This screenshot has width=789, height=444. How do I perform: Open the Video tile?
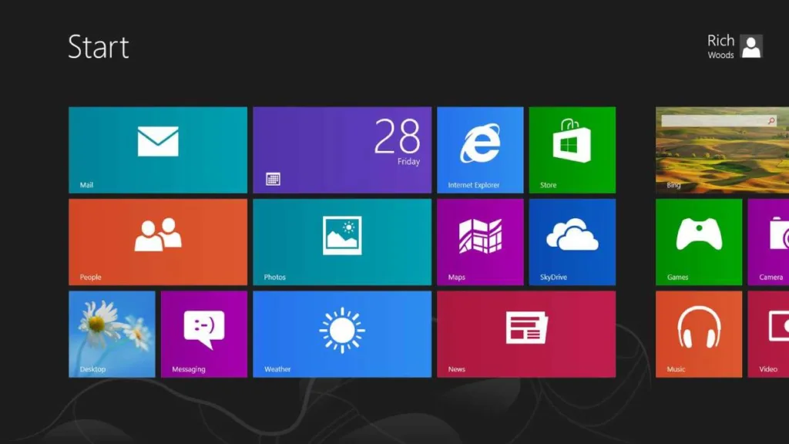[x=768, y=334]
